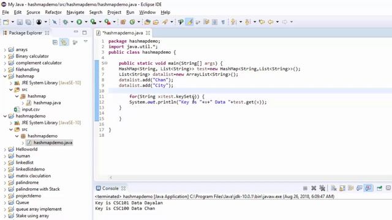The height and width of the screenshot is (220, 392).
Task: Open the Run configurations dropdown arrow
Action: (86, 22)
